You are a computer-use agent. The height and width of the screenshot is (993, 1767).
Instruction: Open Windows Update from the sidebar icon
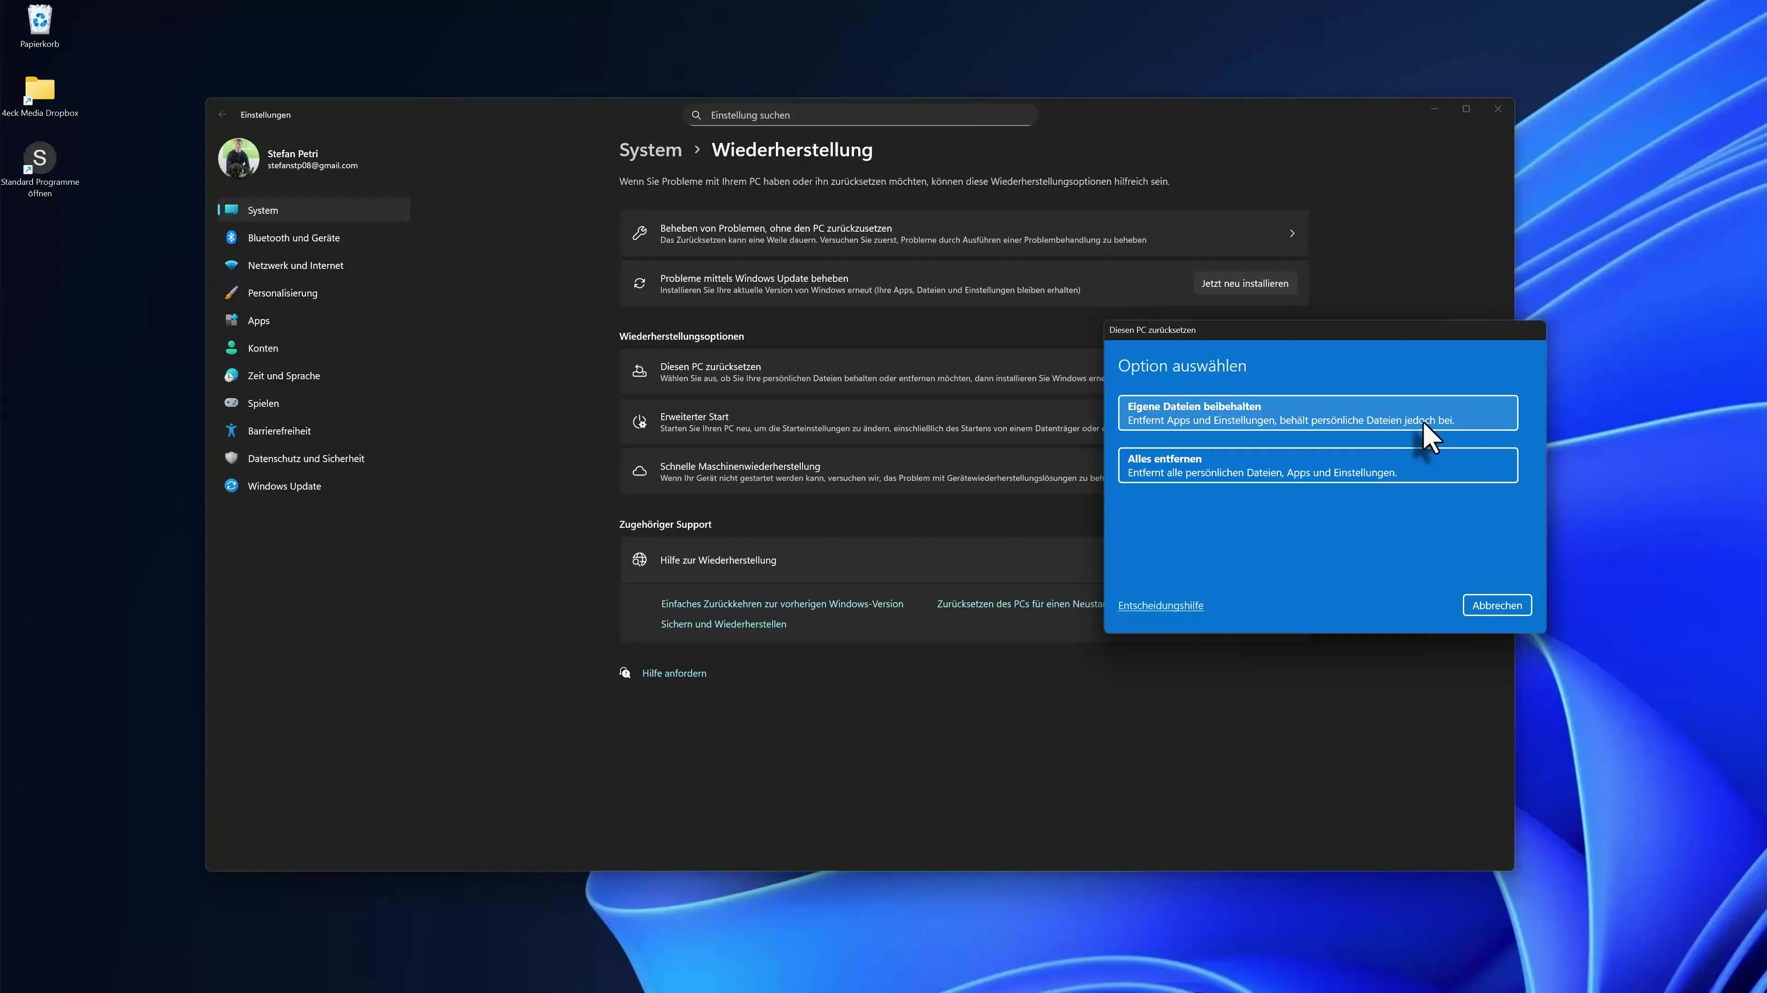[x=231, y=486]
